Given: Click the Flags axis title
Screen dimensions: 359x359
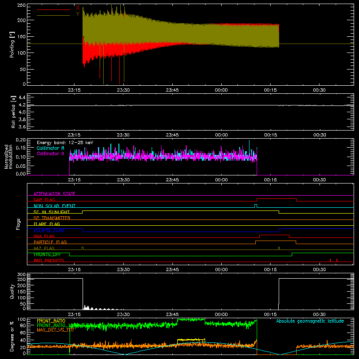Looking at the screenshot, I should (x=18, y=224).
